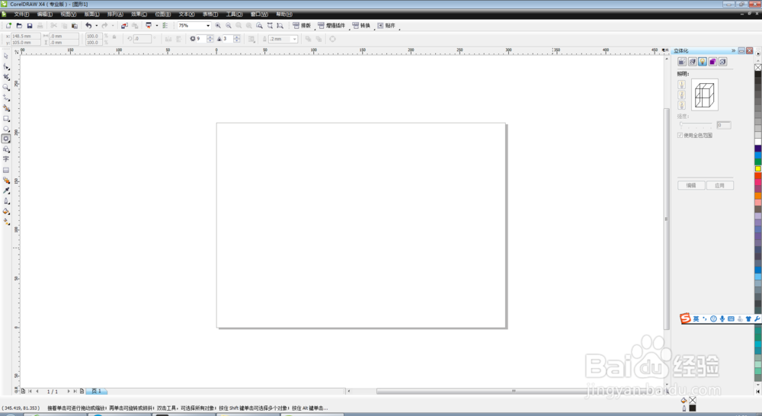The image size is (762, 416).
Task: Open the extrusion bevel tab
Action: [722, 62]
